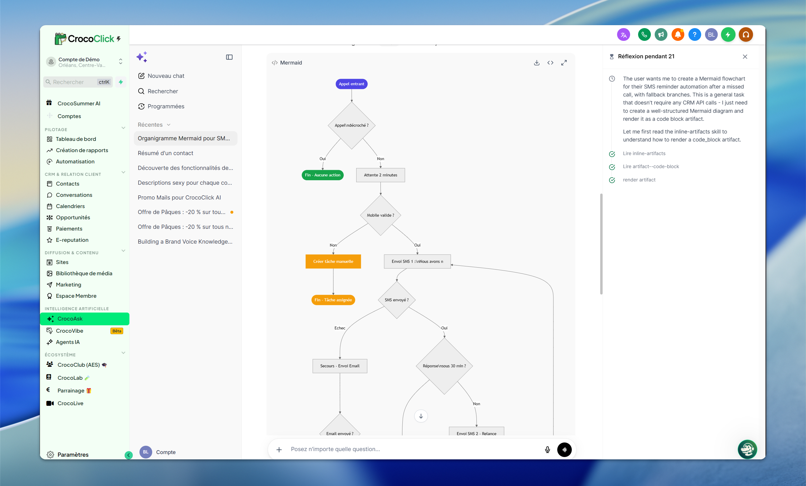This screenshot has width=806, height=486.
Task: Collapse the Écosystème section
Action: [x=123, y=353]
